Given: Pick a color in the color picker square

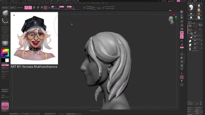Looking at the screenshot, I should (5, 53).
